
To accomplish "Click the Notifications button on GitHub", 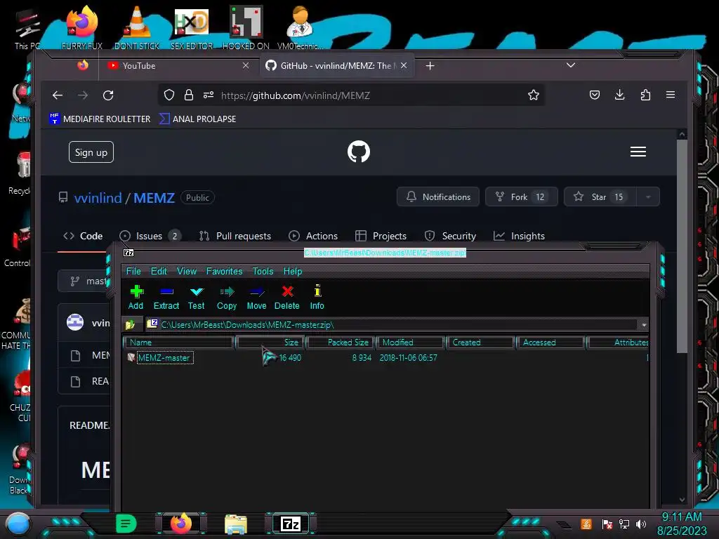I will point(438,197).
